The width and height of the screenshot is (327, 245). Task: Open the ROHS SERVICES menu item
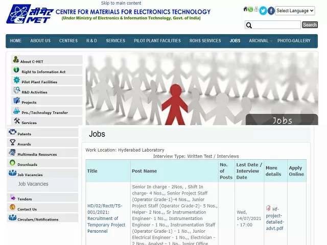point(205,41)
